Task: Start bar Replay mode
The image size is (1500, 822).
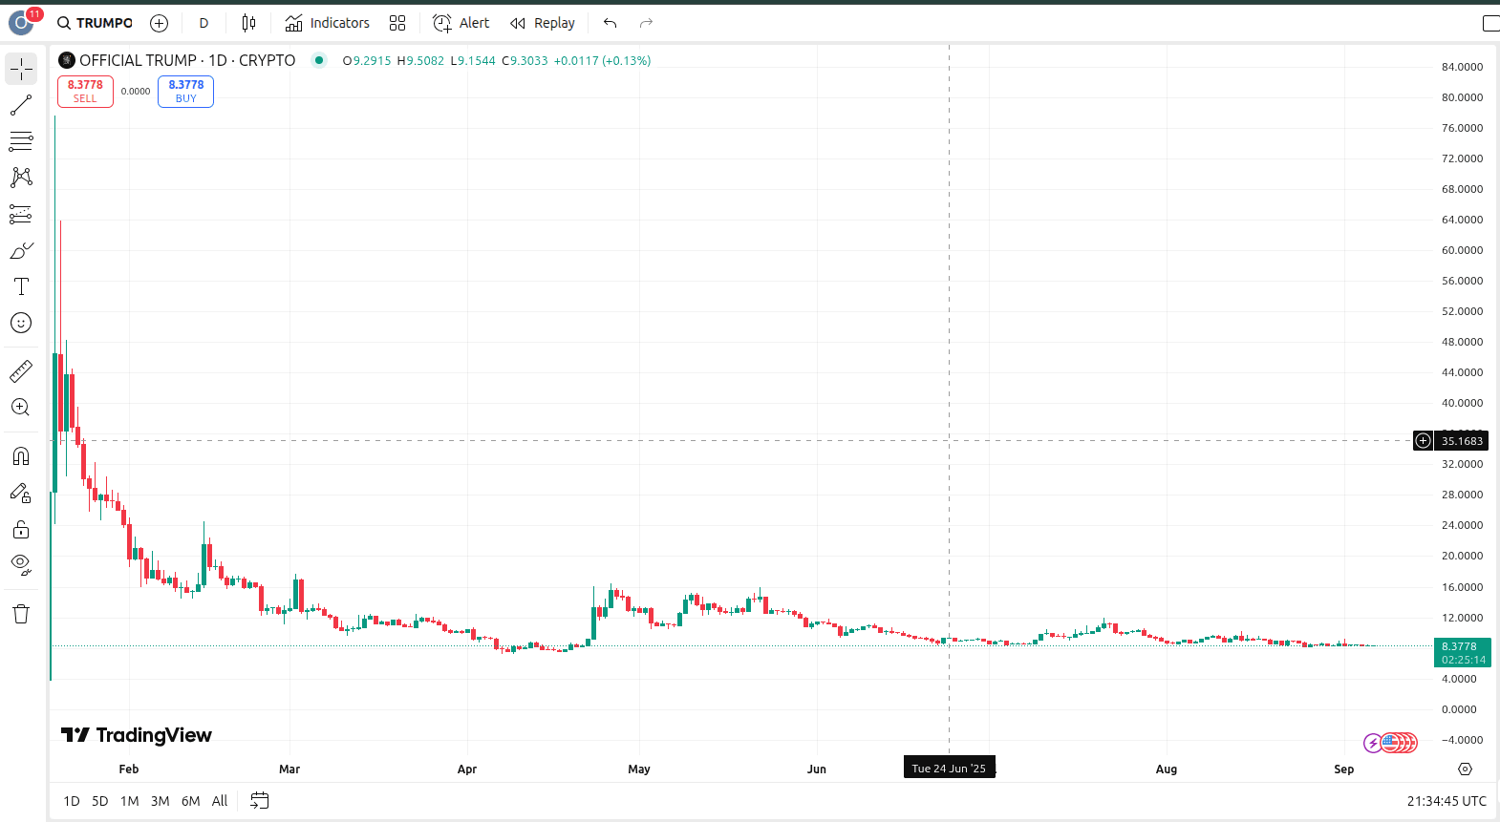Action: [x=543, y=23]
